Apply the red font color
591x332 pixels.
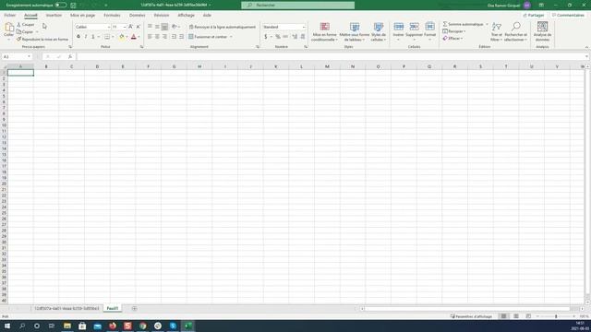[x=133, y=37]
